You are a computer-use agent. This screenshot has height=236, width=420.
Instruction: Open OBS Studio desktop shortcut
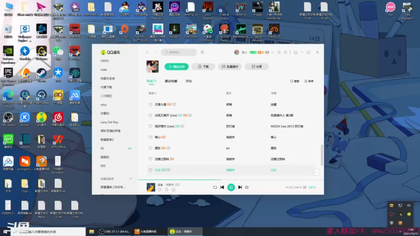(x=8, y=120)
